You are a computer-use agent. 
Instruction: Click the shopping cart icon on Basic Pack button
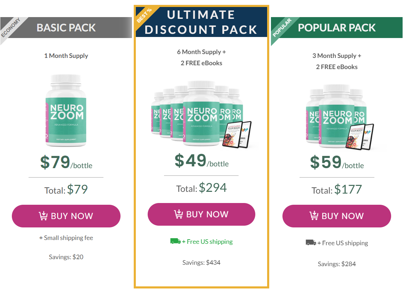44,216
